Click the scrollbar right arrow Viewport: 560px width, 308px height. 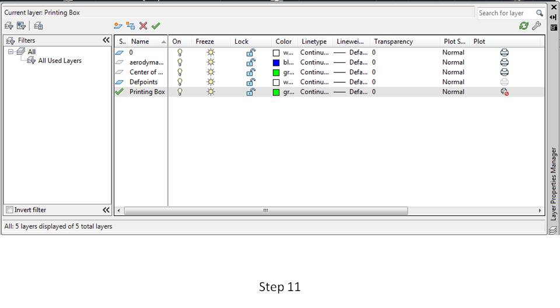(x=540, y=211)
